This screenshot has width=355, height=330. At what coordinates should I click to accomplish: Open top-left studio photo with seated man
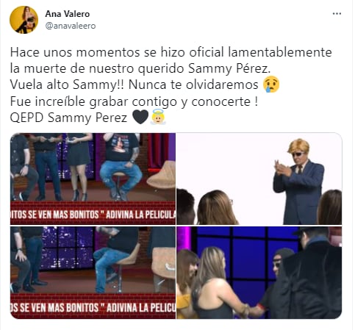[93, 179]
